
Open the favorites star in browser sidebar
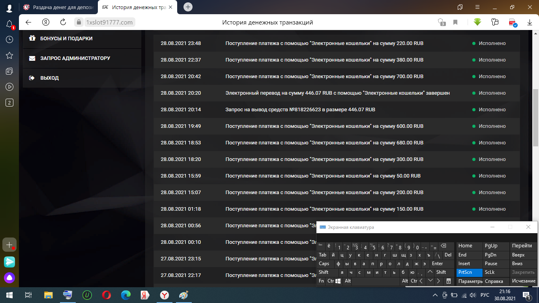point(9,55)
